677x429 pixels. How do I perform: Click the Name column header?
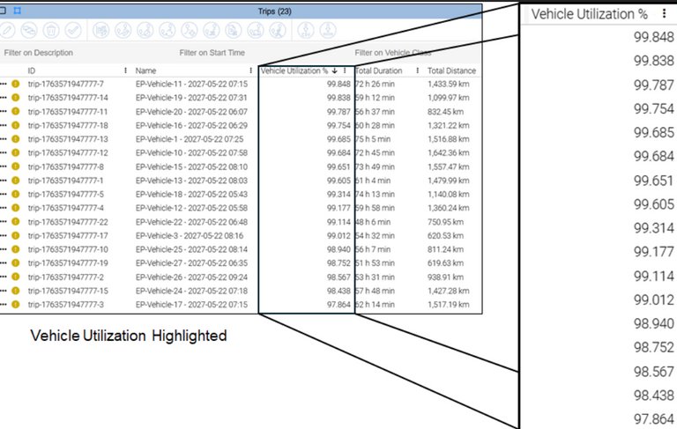click(x=146, y=70)
